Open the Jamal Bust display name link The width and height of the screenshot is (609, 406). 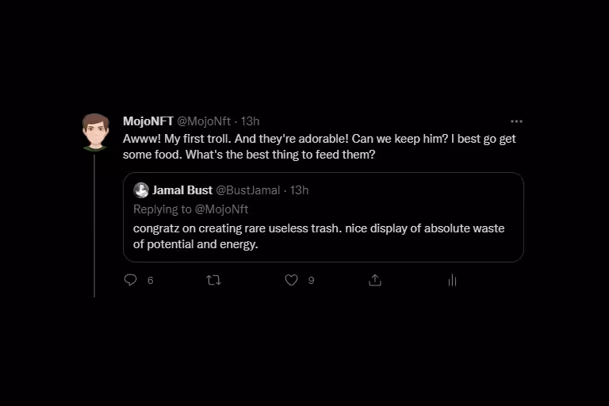(182, 190)
